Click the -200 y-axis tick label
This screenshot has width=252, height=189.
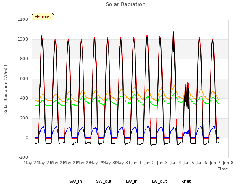click(x=23, y=157)
